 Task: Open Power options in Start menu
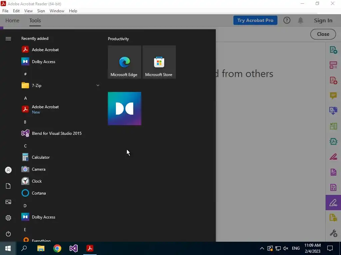[x=8, y=234]
